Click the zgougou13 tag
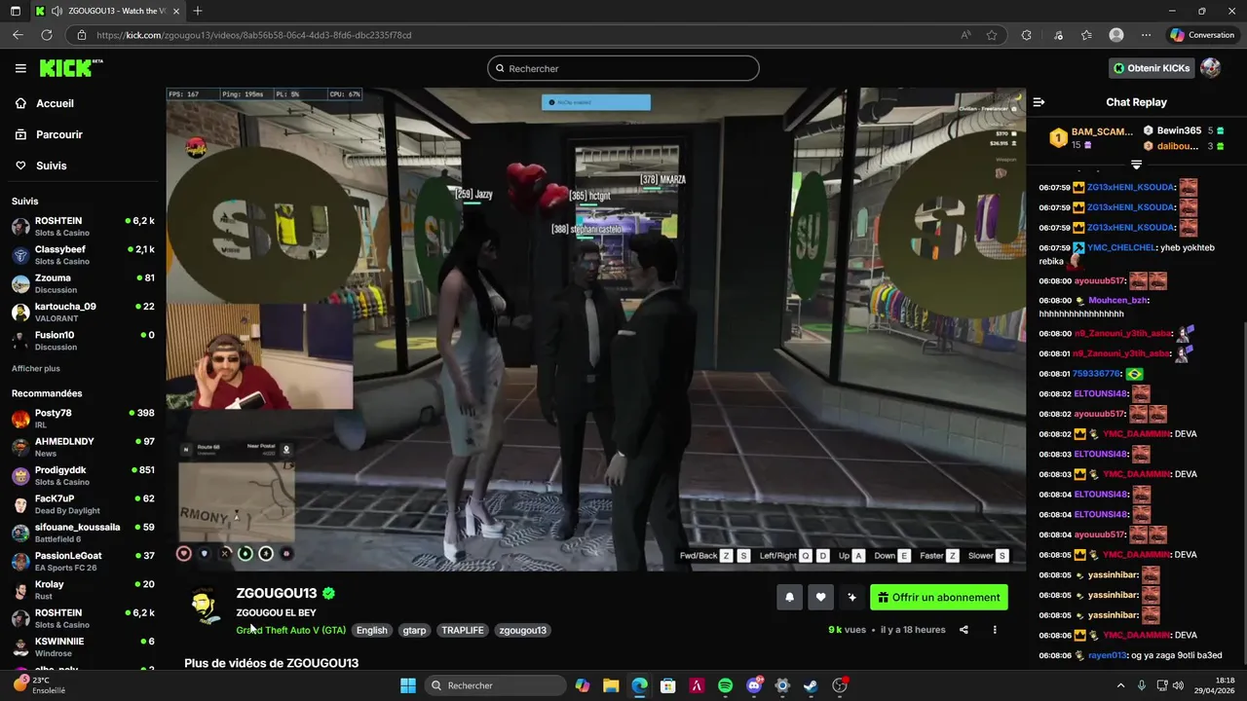 [522, 630]
